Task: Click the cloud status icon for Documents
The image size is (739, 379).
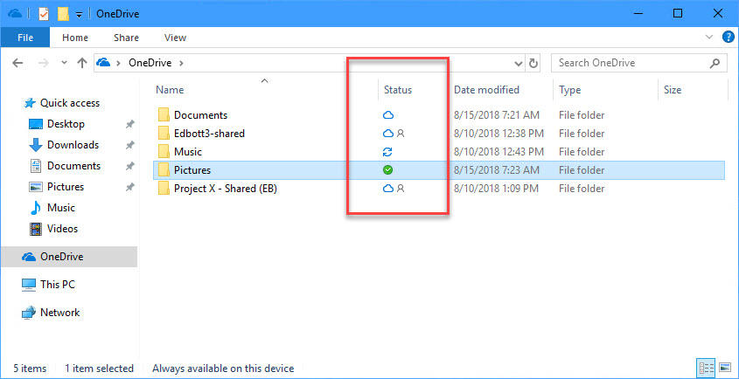Action: [x=387, y=115]
